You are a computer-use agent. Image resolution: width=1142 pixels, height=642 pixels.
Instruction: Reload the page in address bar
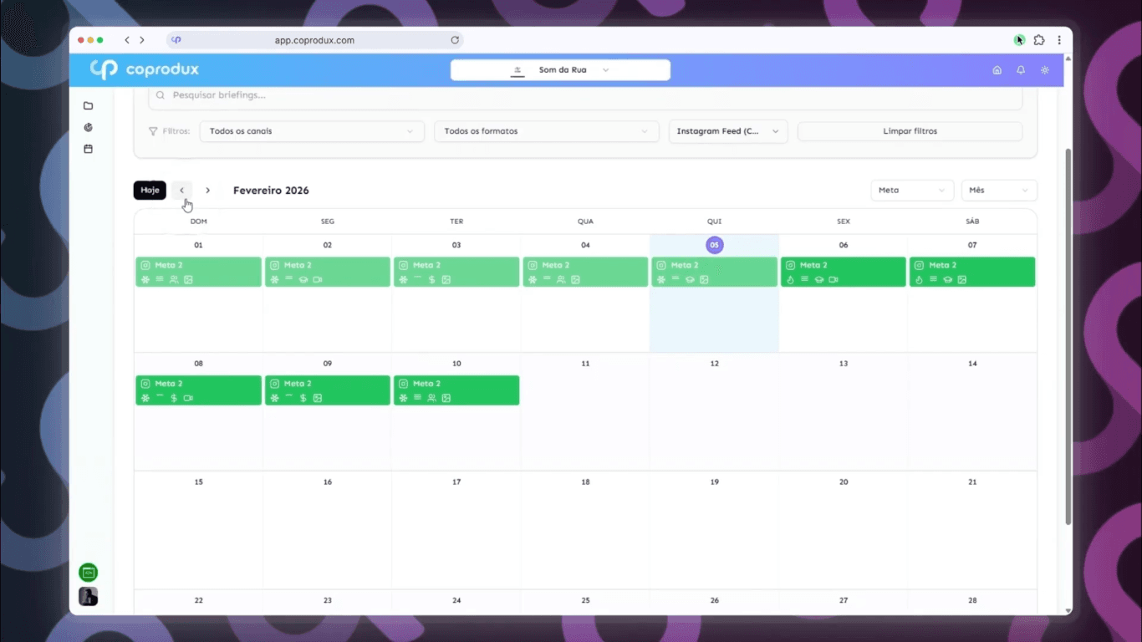click(455, 40)
